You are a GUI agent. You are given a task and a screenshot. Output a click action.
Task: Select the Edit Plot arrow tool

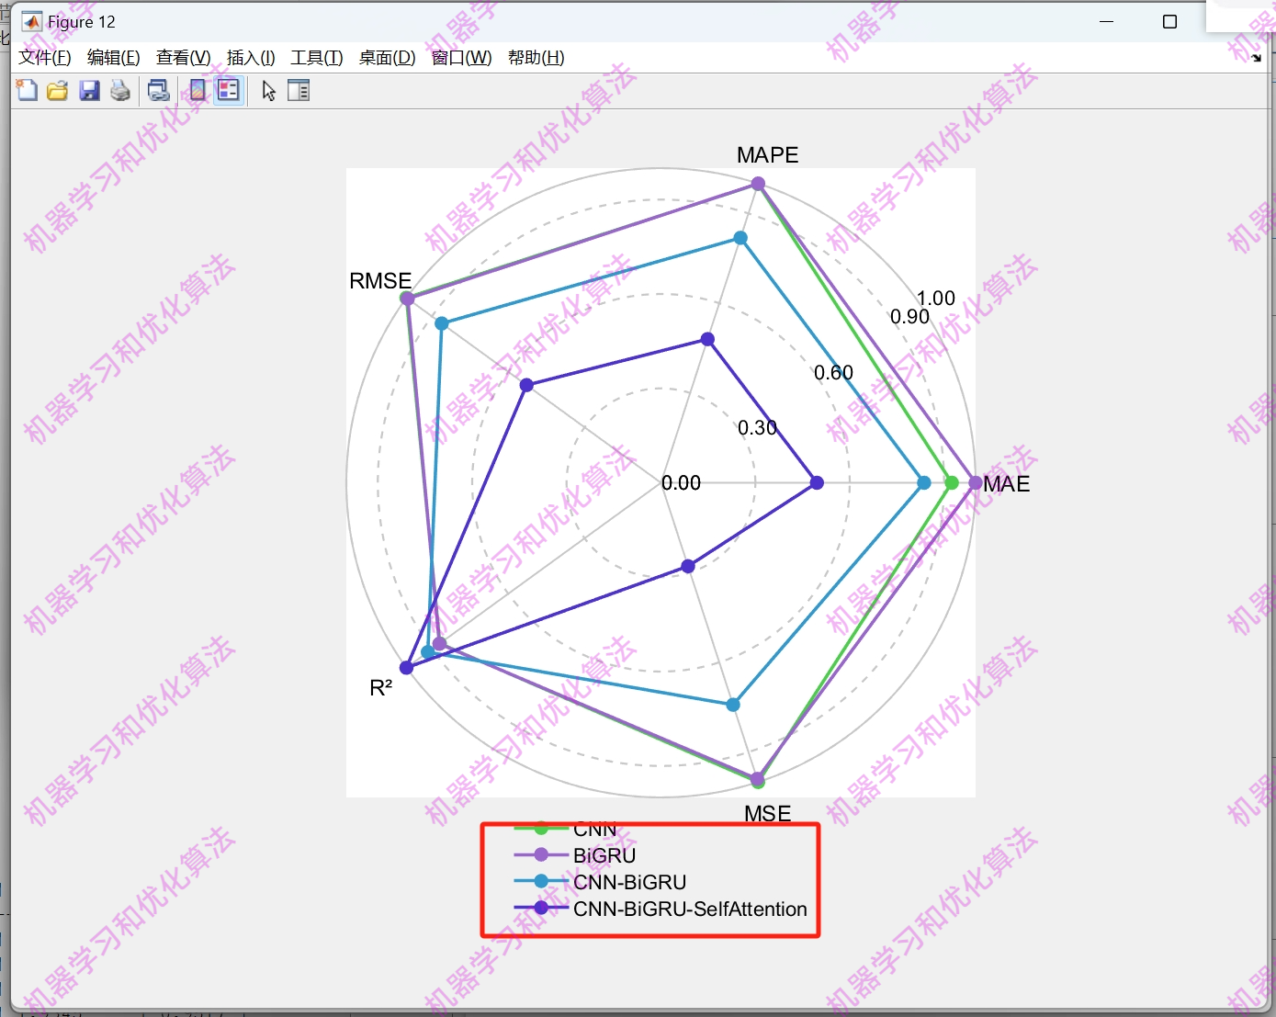click(x=267, y=89)
